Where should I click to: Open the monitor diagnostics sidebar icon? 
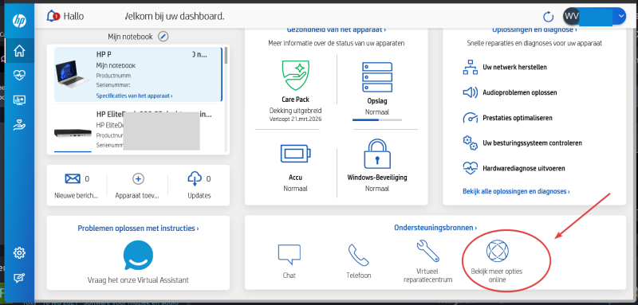click(x=19, y=100)
